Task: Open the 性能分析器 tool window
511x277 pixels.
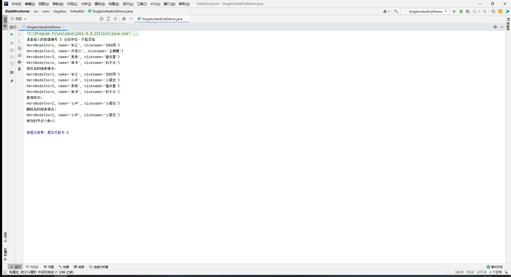Action: (x=99, y=267)
